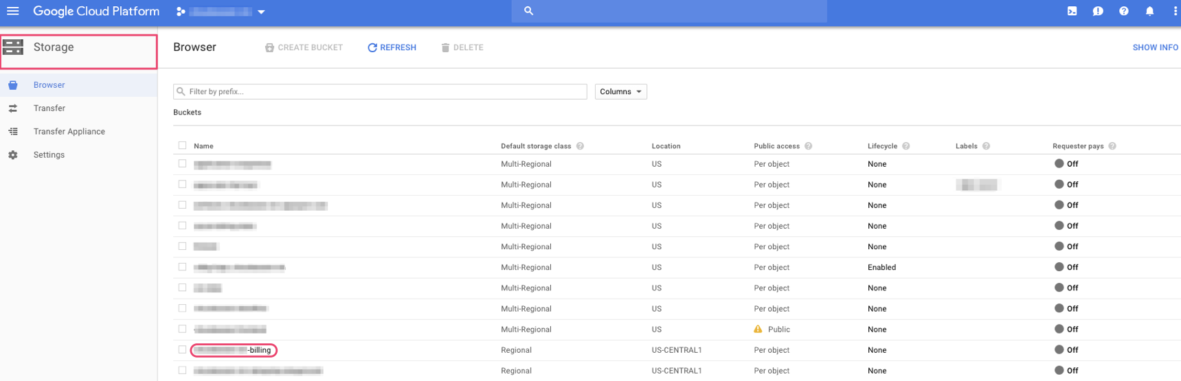Viewport: 1181px width, 381px height.
Task: Click the Public access help icon
Action: tap(808, 146)
